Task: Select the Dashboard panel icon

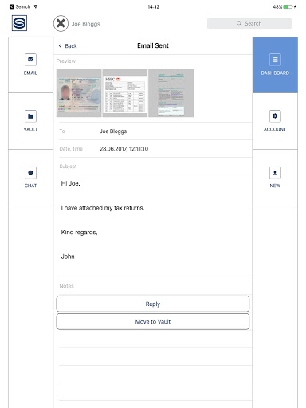Action: click(275, 60)
